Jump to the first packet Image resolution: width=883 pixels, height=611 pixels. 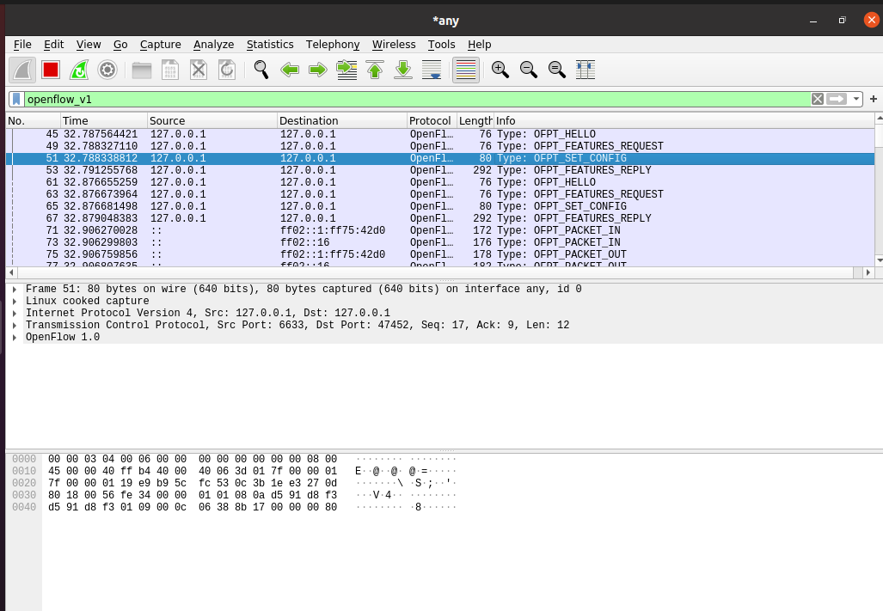tap(375, 70)
